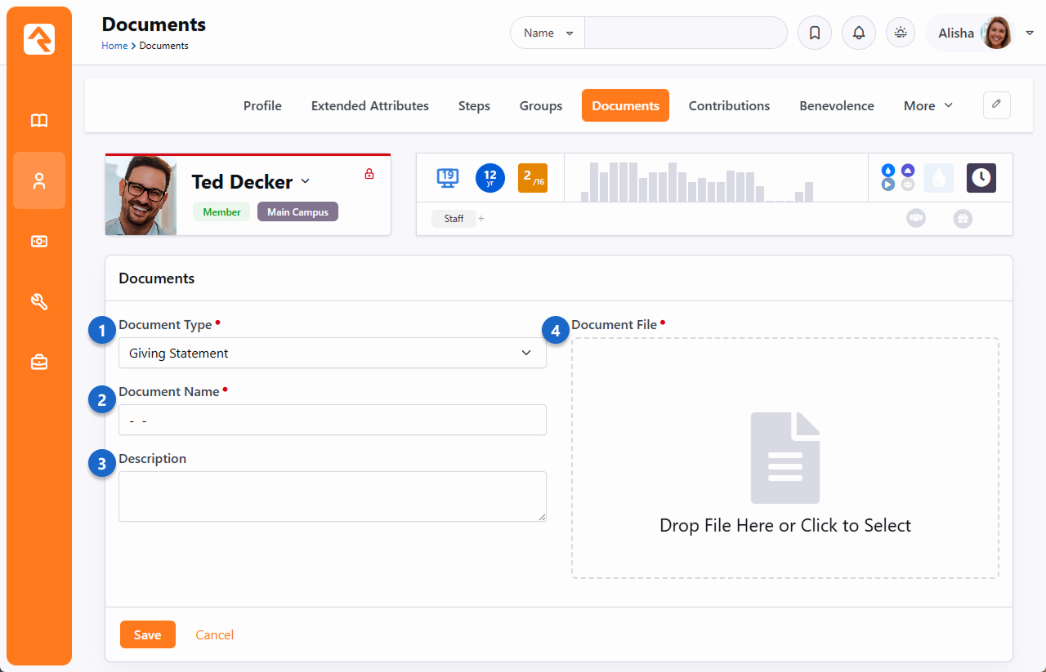Viewport: 1046px width, 672px height.
Task: Click the Cancel link
Action: click(214, 635)
